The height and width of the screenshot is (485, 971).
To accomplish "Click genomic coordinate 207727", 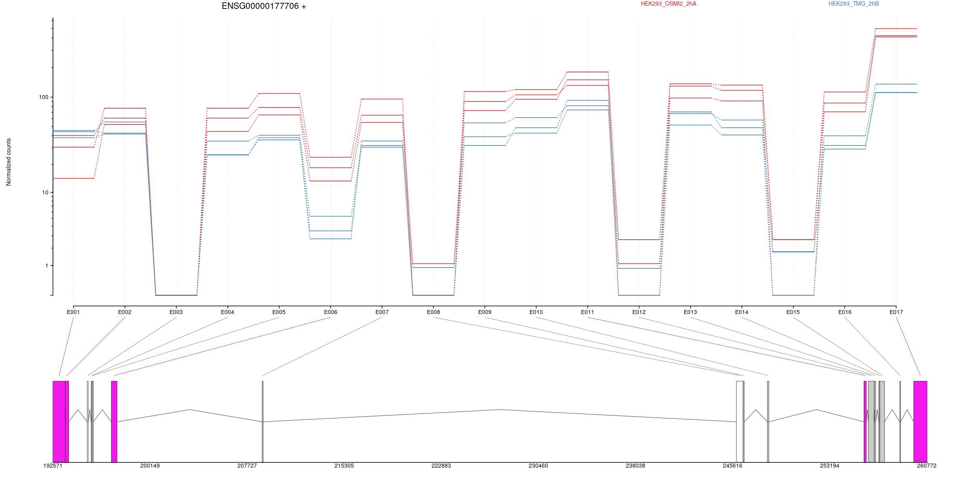I will pos(247,466).
